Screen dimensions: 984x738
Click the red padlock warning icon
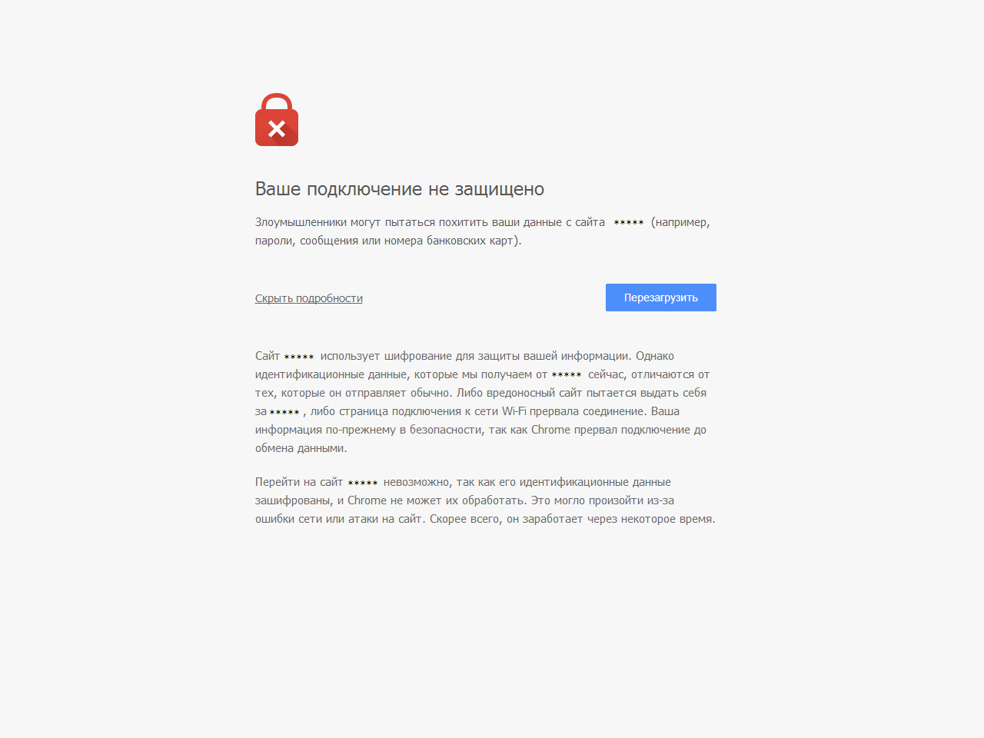tap(277, 120)
